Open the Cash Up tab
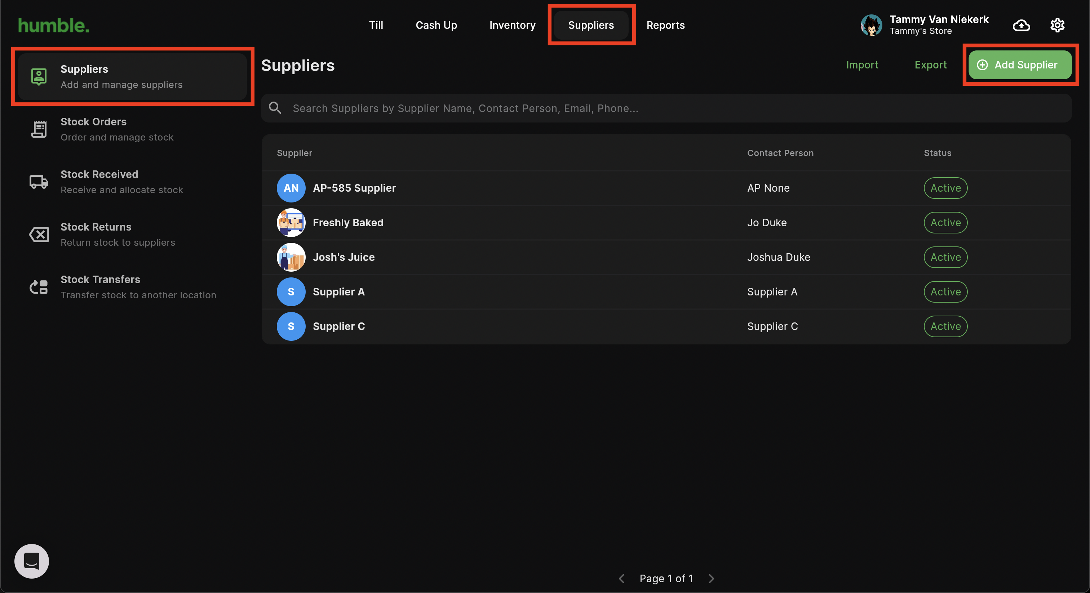The image size is (1090, 593). tap(436, 25)
